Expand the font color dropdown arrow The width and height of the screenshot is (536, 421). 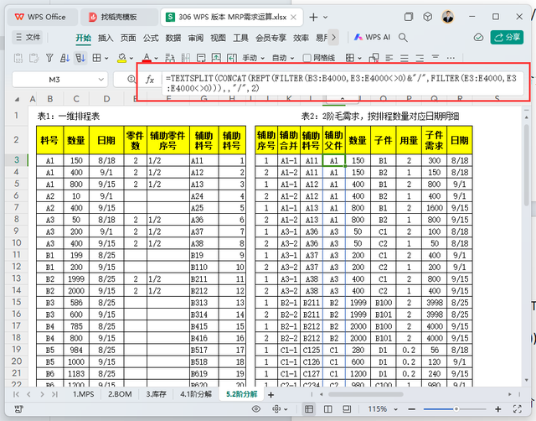coord(157,58)
